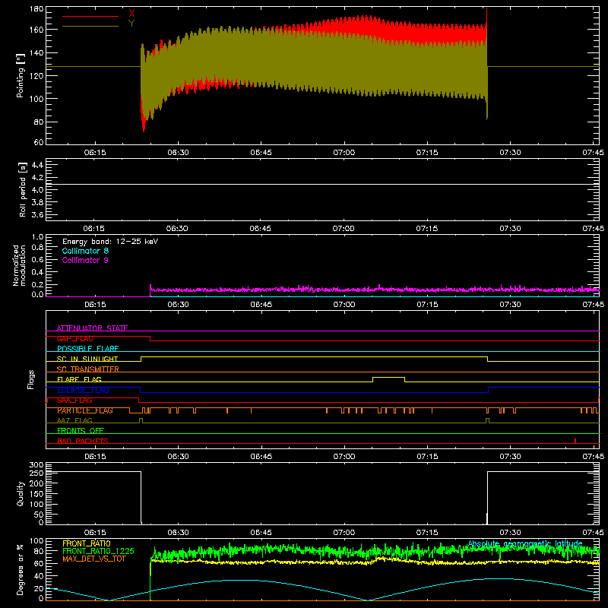
Task: Select the ATTENUATOR_STATE flag label
Action: click(92, 328)
